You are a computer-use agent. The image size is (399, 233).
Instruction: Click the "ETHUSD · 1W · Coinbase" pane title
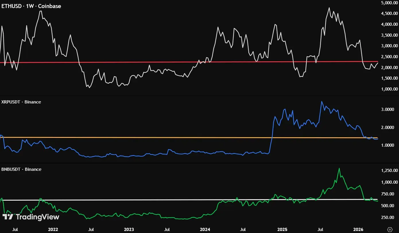click(x=31, y=6)
